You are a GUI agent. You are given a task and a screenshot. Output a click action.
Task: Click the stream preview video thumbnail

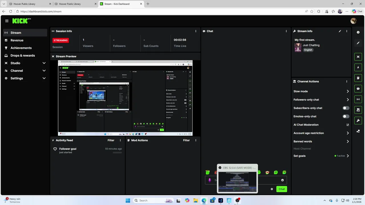(x=125, y=98)
